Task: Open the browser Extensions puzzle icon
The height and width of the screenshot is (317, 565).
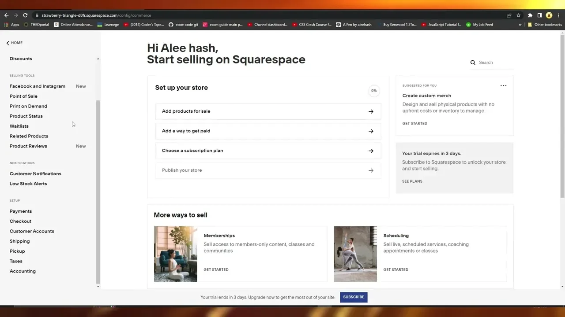Action: 530,15
